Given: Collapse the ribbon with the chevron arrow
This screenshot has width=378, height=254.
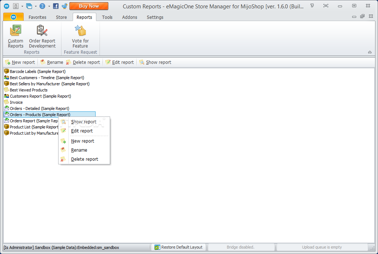Looking at the screenshot, I should (x=370, y=52).
